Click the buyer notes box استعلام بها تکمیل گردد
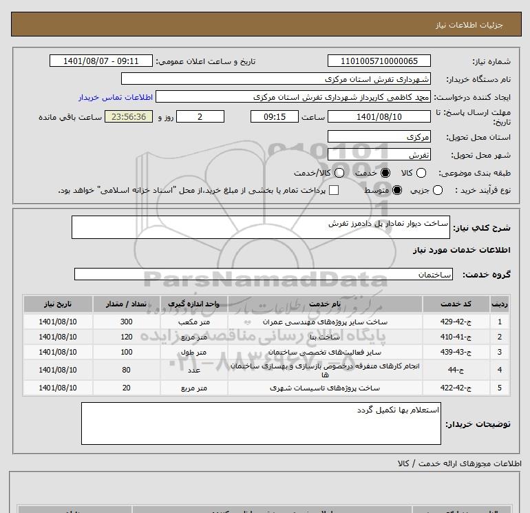This screenshot has width=530, height=513. pos(261,423)
